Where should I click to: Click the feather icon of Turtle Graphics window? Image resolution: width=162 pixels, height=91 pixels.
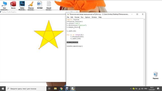pos(1,12)
